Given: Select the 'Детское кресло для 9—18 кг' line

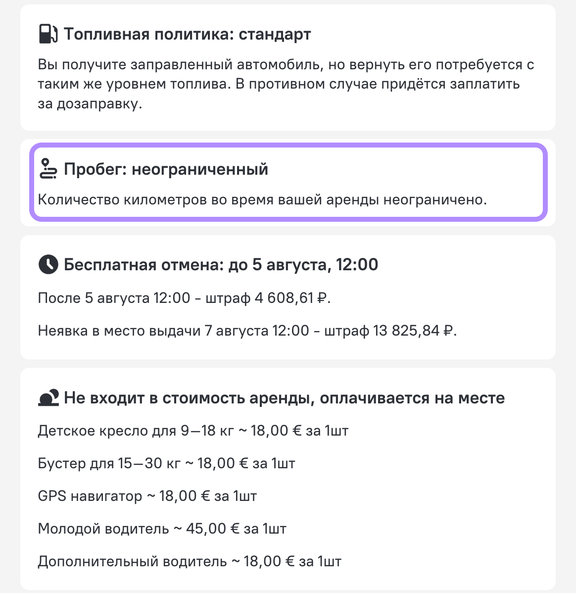Looking at the screenshot, I should (x=192, y=431).
